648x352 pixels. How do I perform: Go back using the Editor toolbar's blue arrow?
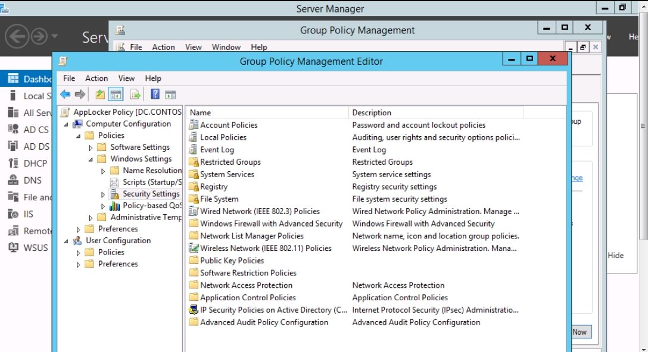pos(66,95)
